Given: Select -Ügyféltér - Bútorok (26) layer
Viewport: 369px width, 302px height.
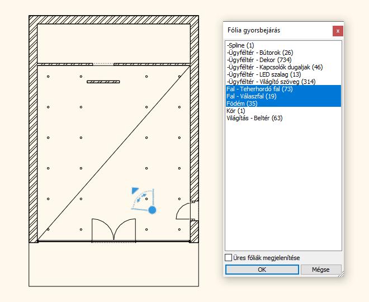Looking at the screenshot, I should 283,53.
